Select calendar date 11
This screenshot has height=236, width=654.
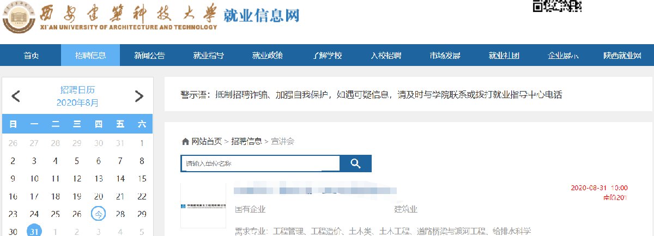(x=56, y=178)
